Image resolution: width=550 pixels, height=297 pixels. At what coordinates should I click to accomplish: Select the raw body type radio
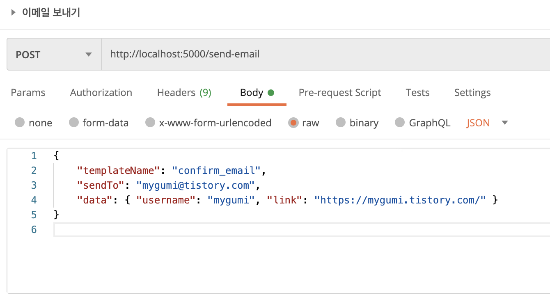tap(293, 123)
